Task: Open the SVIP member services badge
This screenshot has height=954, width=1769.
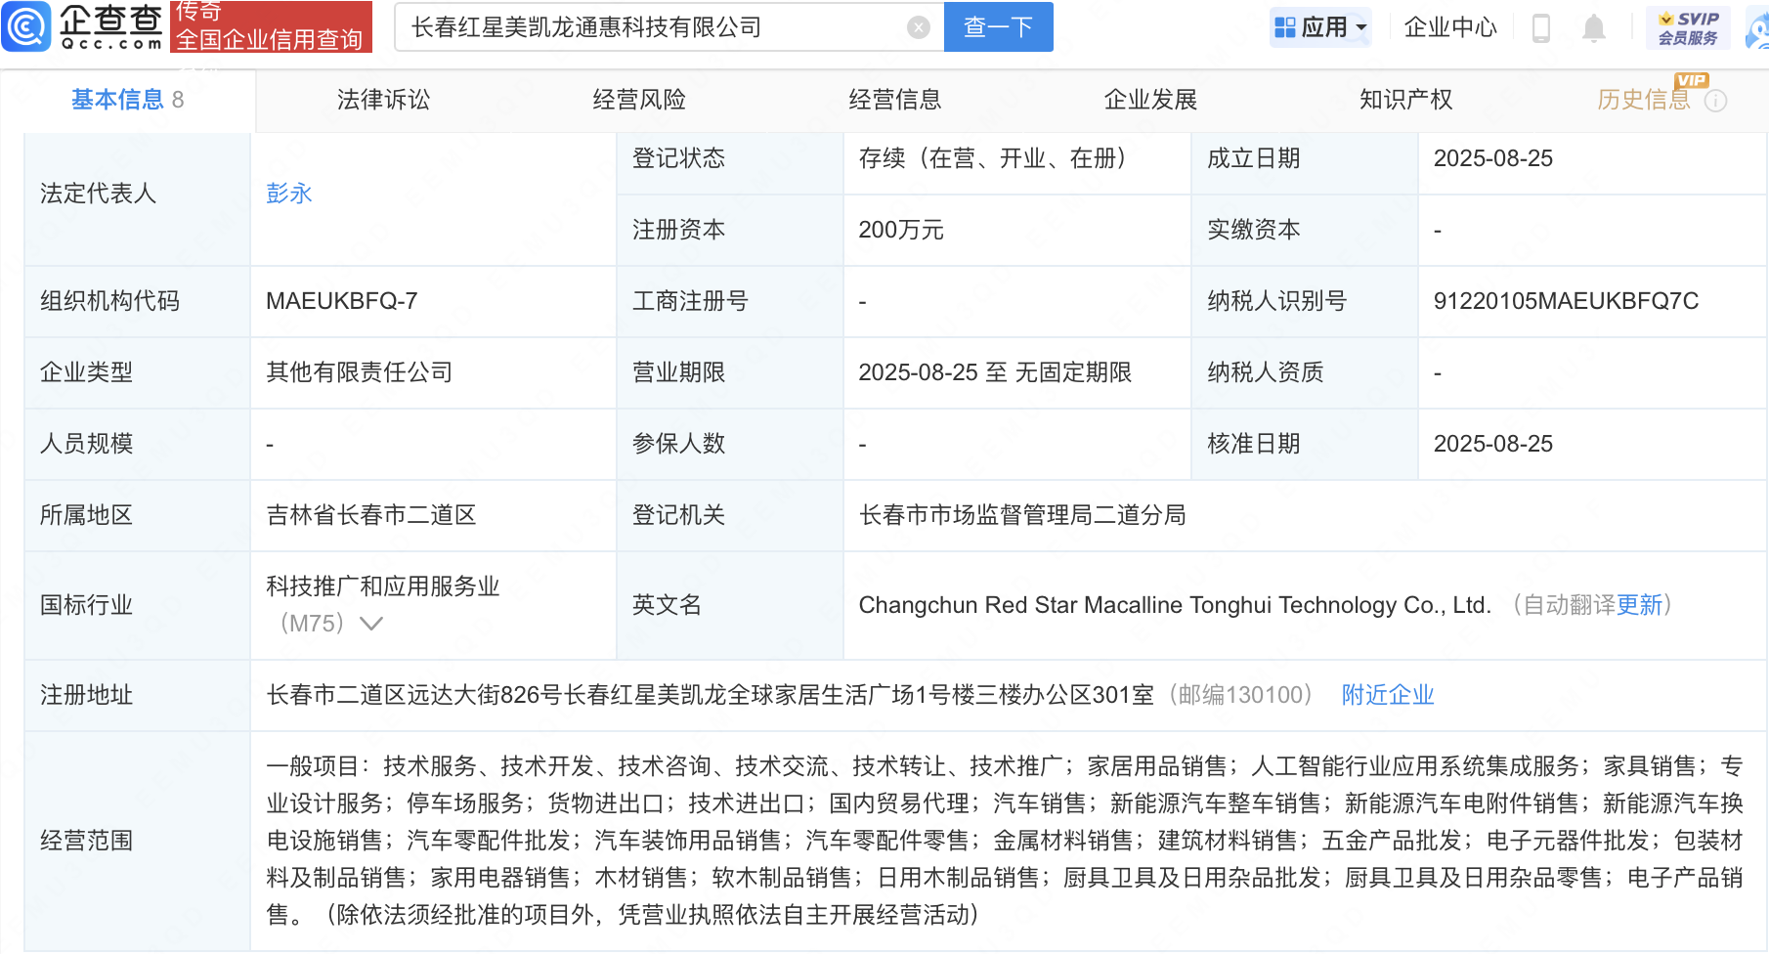Action: coord(1688,27)
